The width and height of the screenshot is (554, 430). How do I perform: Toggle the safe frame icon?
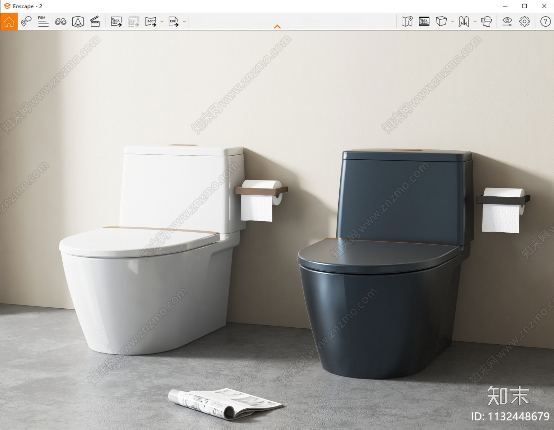coord(424,21)
